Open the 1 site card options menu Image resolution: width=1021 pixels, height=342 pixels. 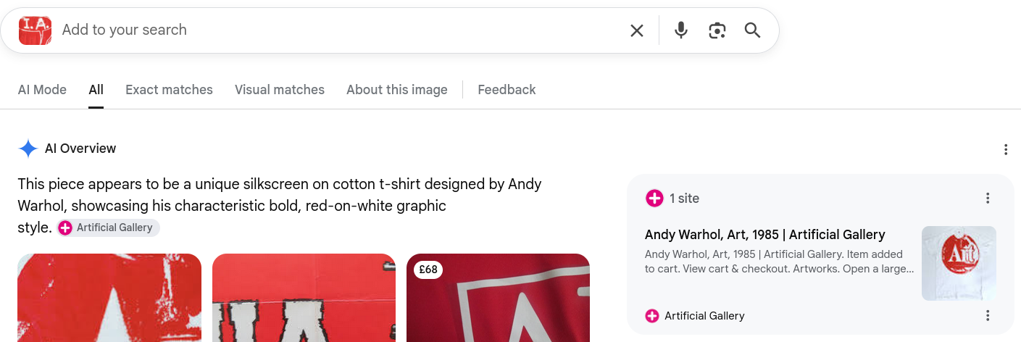(x=987, y=198)
